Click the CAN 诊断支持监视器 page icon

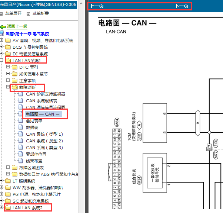pyautogui.click(x=21, y=94)
